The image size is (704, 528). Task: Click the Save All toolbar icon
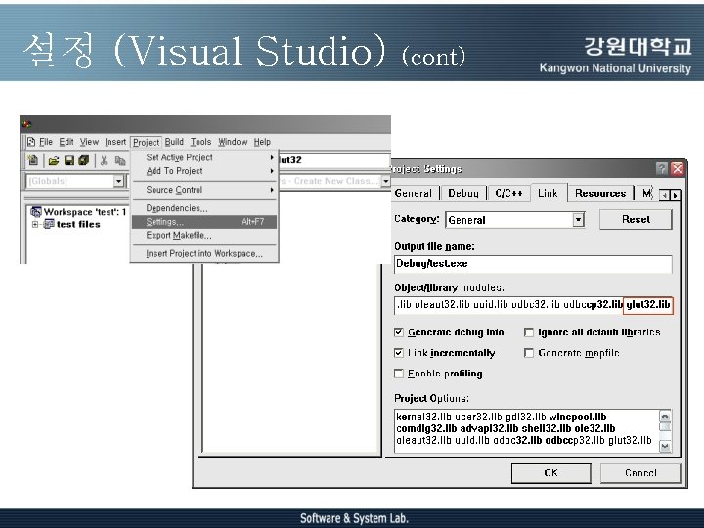[x=83, y=160]
